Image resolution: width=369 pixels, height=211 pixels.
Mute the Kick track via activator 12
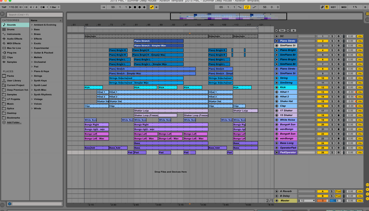pyautogui.click(x=323, y=87)
